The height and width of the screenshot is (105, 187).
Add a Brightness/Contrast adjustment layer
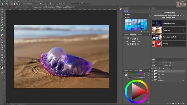(128, 39)
